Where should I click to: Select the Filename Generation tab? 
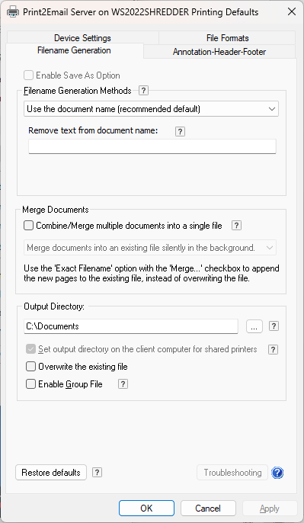[x=75, y=50]
